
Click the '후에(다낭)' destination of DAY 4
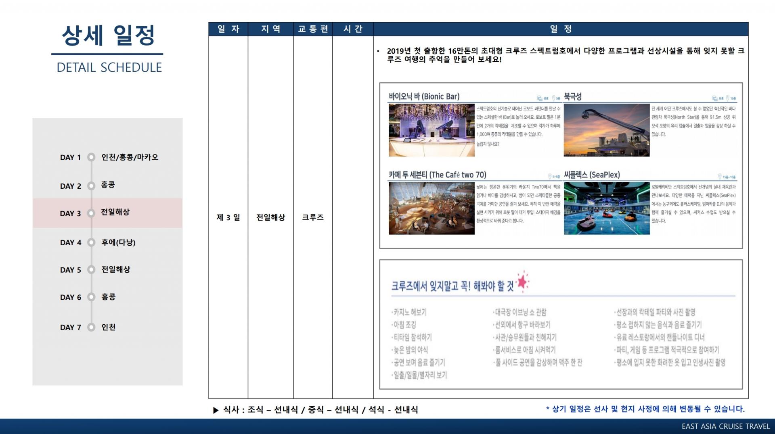pos(118,242)
